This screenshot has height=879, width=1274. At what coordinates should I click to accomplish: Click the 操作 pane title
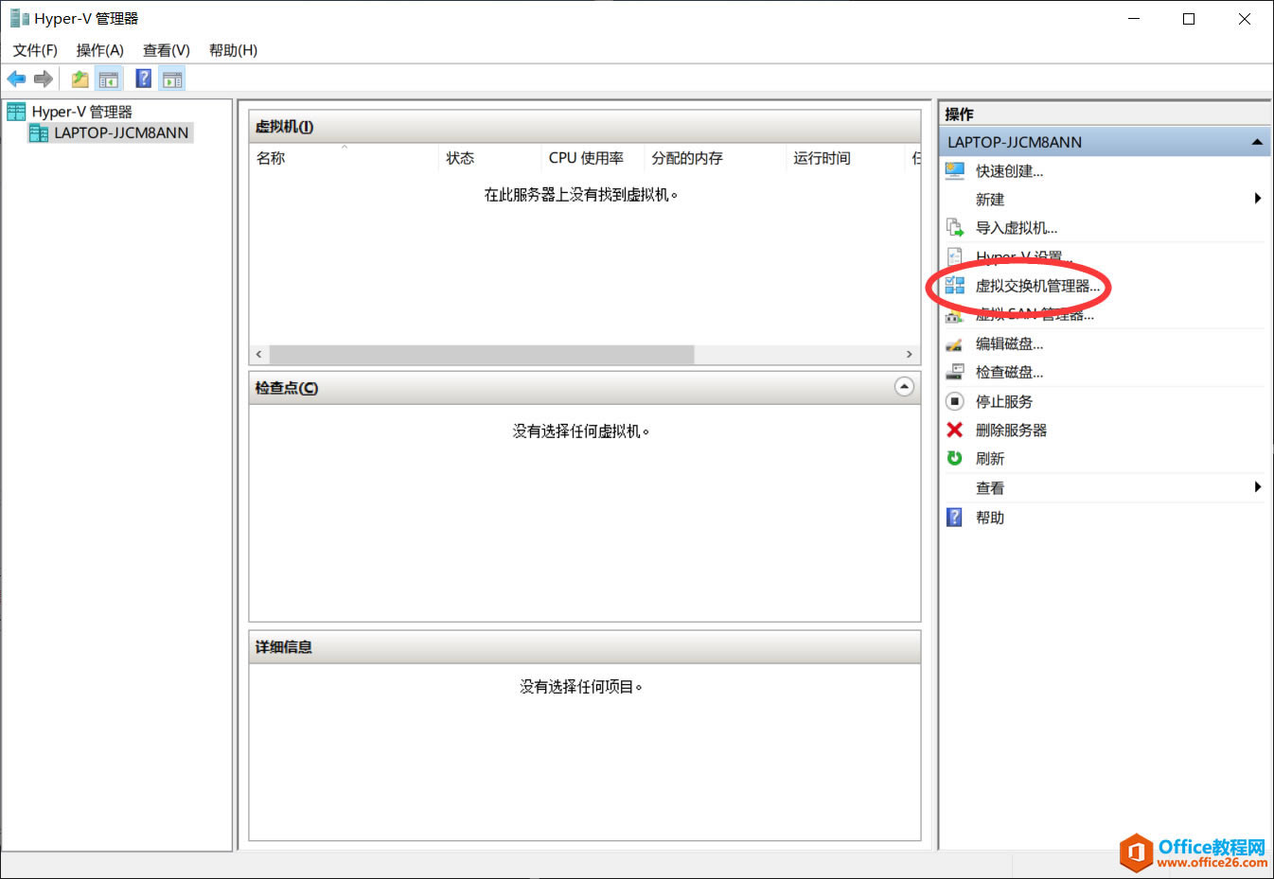(959, 114)
